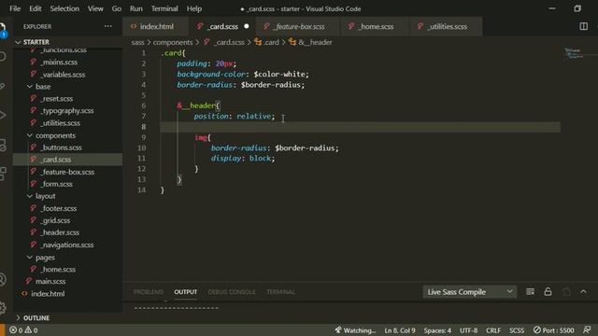The height and width of the screenshot is (336, 598).
Task: Open Manage gear icon in activity bar
Action: 3,307
